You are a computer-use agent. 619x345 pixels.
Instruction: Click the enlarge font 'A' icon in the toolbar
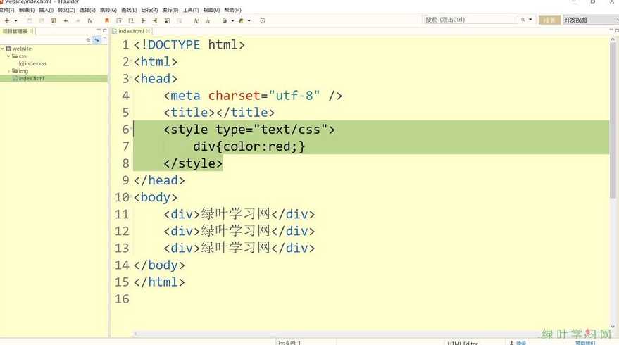(x=196, y=20)
